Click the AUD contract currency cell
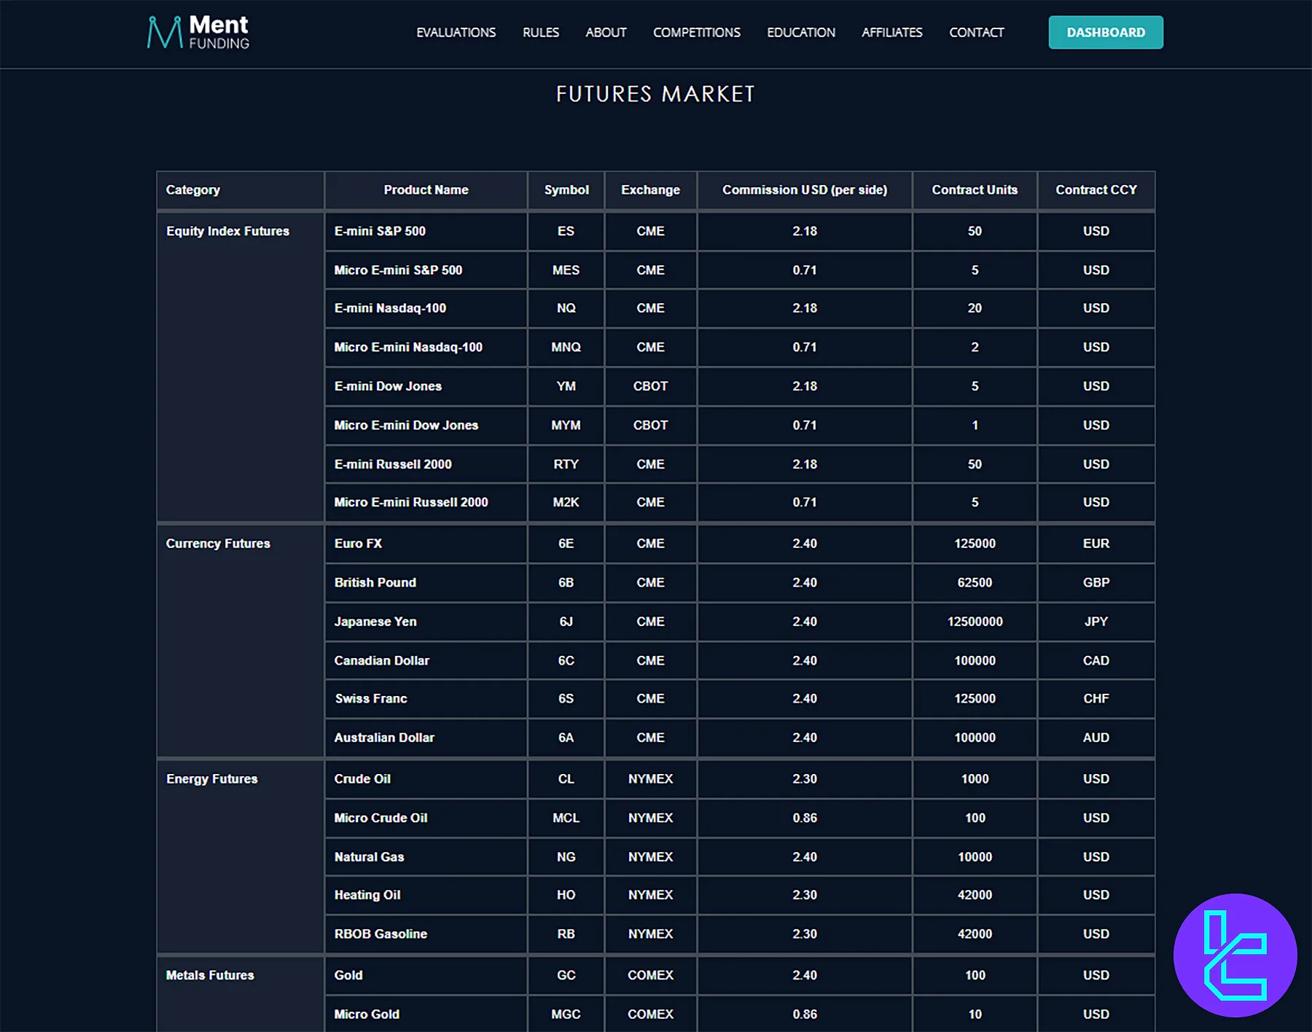This screenshot has height=1032, width=1312. pos(1096,738)
